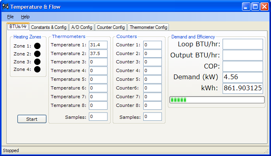Select the Temperature 4 value field
The image size is (271, 156).
point(98,70)
